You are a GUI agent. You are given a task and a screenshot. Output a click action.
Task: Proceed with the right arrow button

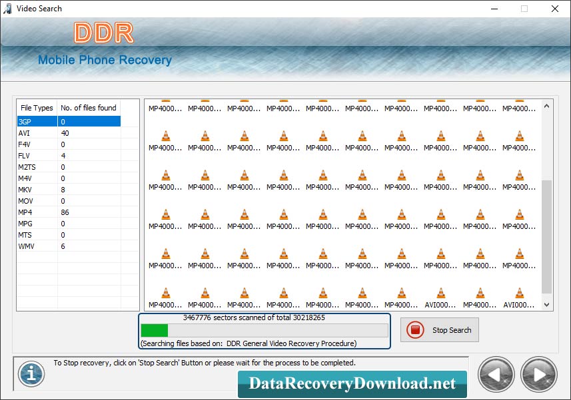tap(538, 375)
